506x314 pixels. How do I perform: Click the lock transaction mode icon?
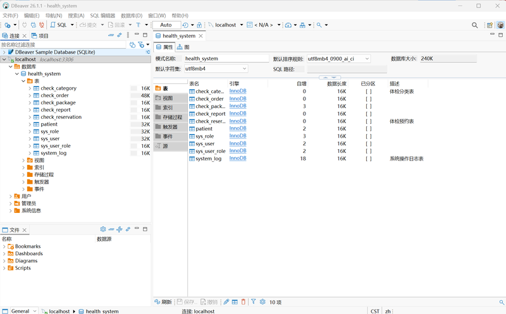(x=199, y=25)
